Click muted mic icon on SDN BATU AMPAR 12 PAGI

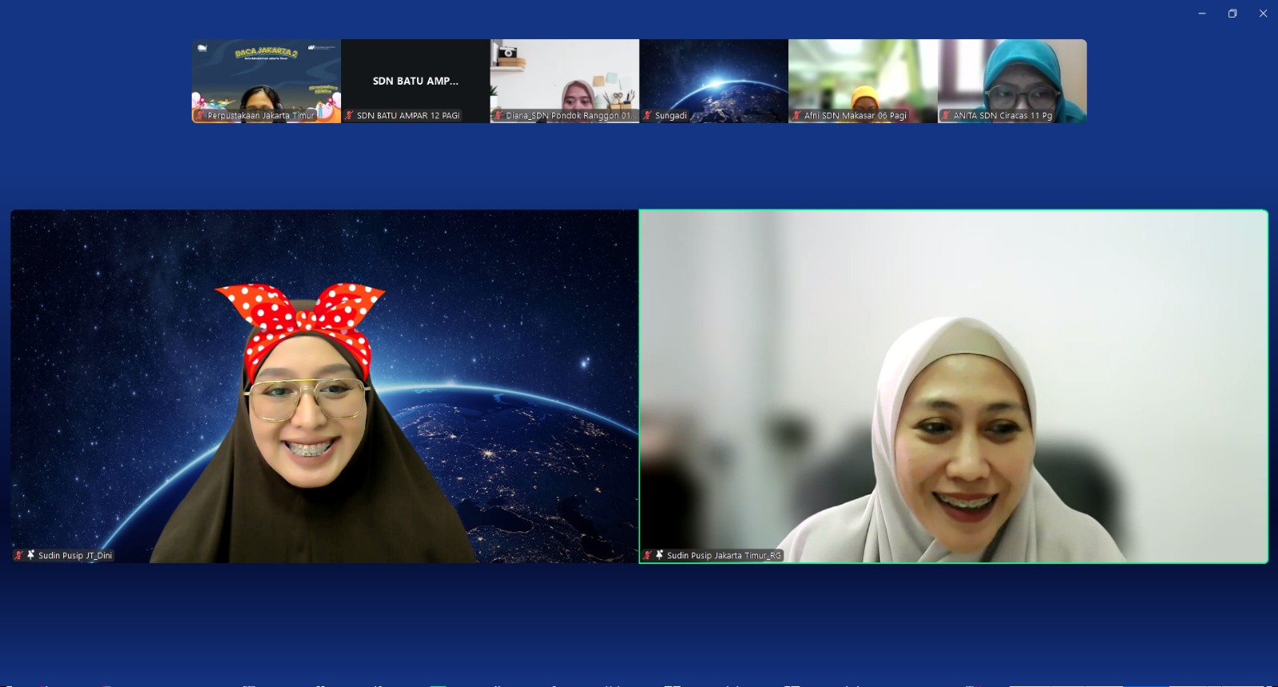pos(349,116)
